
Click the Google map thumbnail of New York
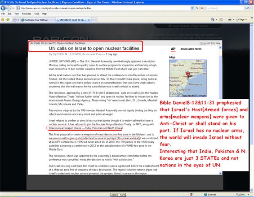pos(188,78)
